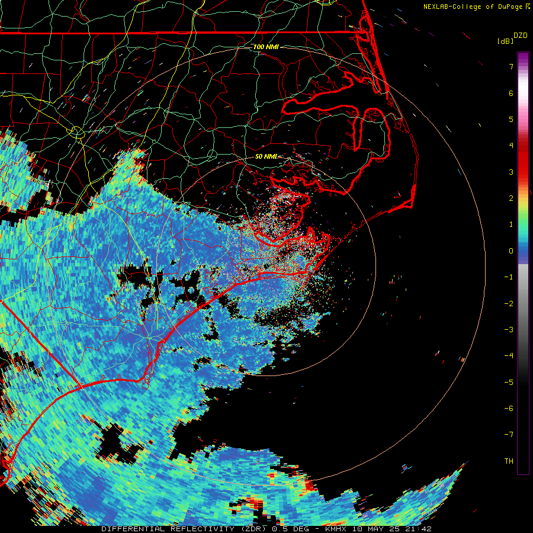
Task: Click the 10 MAY 25 date text
Action: point(375,529)
